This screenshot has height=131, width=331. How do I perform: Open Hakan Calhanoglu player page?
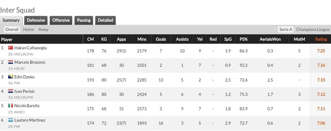click(x=31, y=48)
